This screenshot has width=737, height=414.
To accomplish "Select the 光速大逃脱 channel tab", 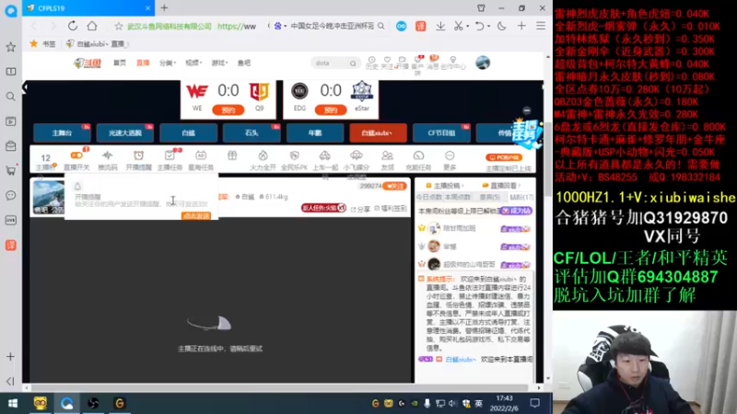I will coord(125,132).
